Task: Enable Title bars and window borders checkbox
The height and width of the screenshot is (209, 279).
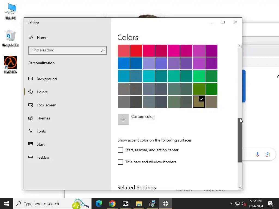Action: [120, 162]
